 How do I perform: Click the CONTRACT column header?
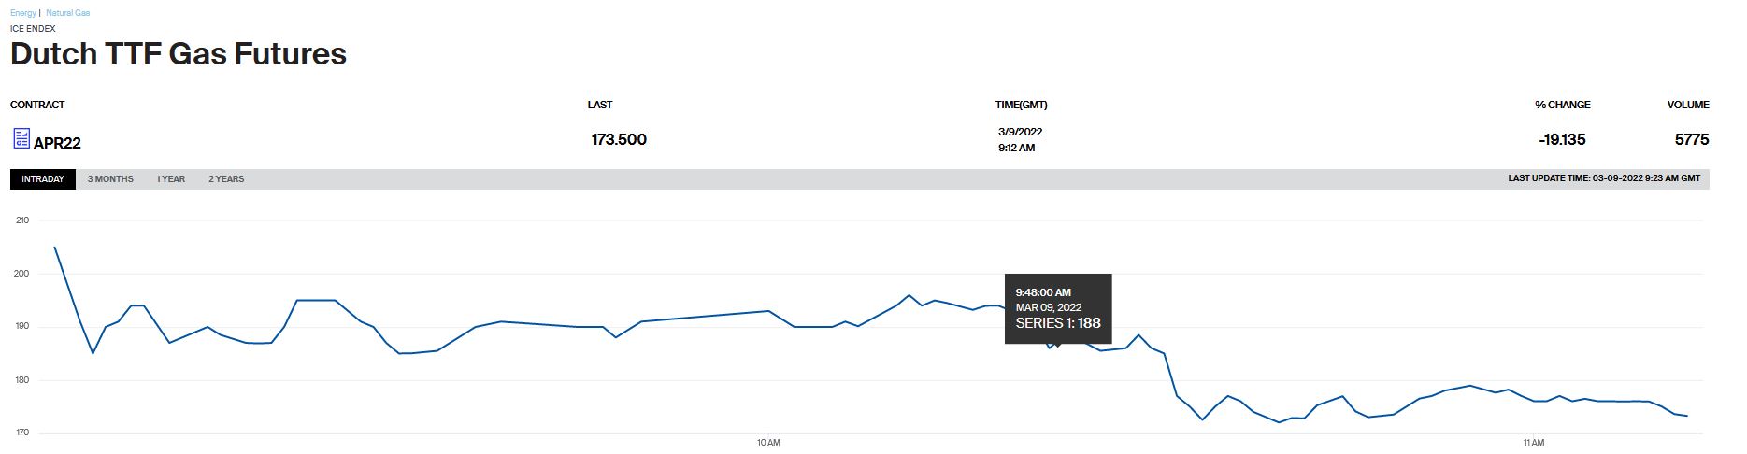point(37,105)
